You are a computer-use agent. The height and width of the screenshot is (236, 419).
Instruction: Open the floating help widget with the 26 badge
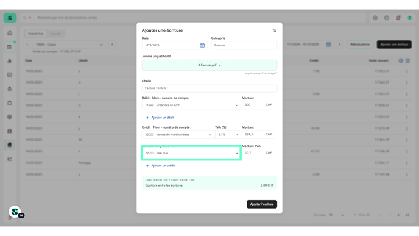(x=15, y=212)
